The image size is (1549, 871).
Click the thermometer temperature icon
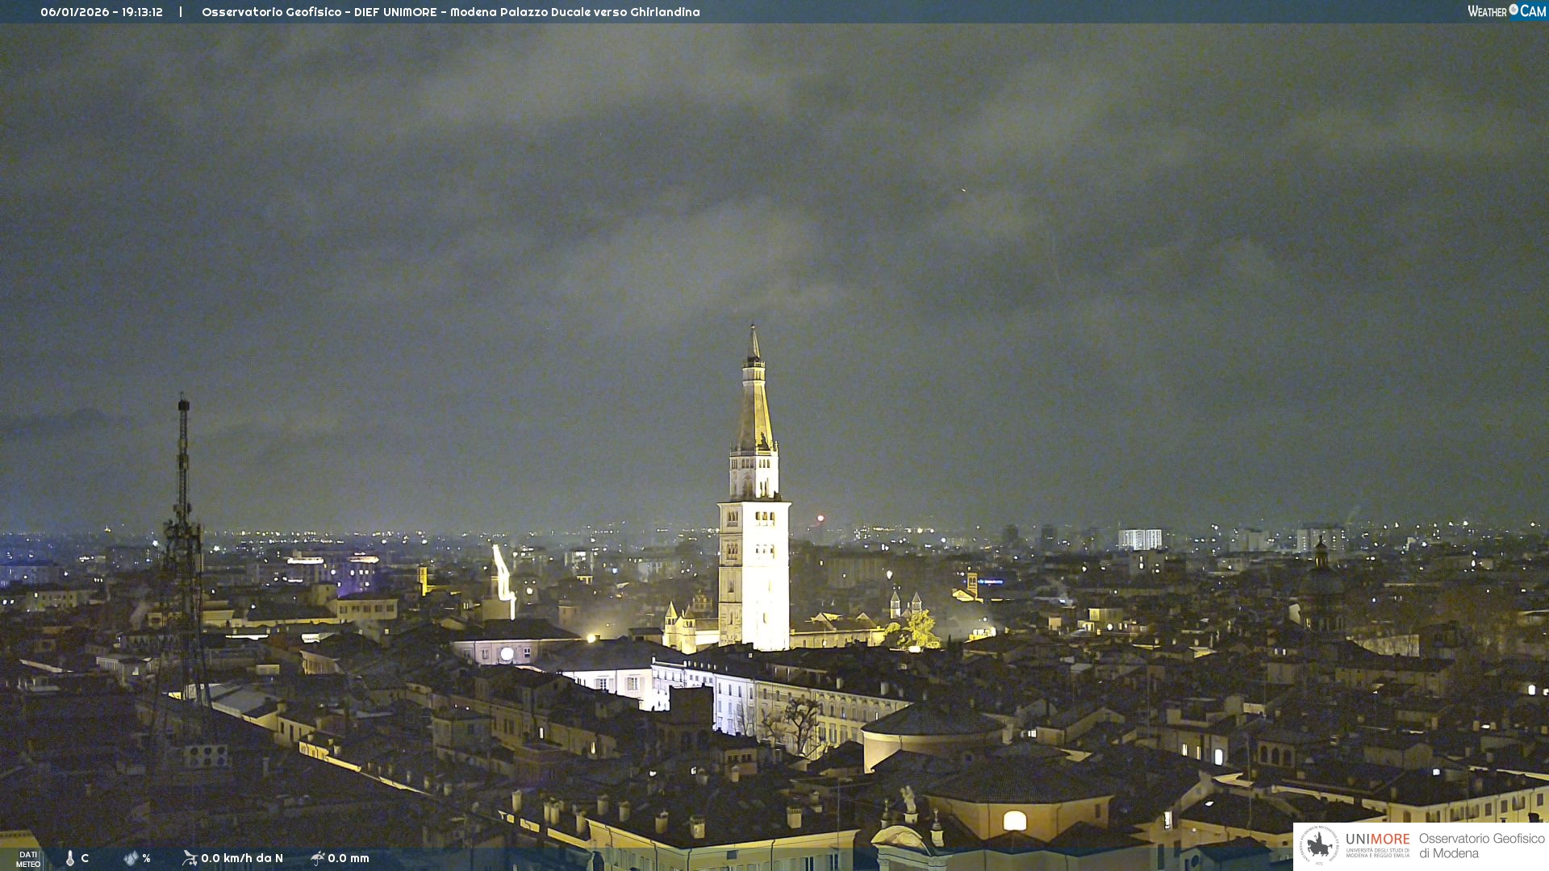coord(70,858)
